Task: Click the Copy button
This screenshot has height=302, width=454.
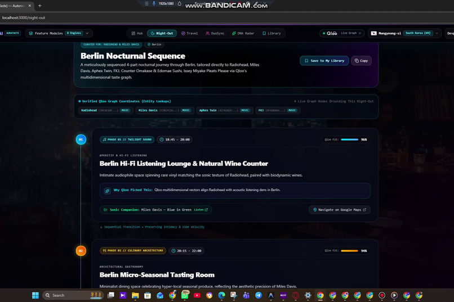Action: click(x=361, y=61)
